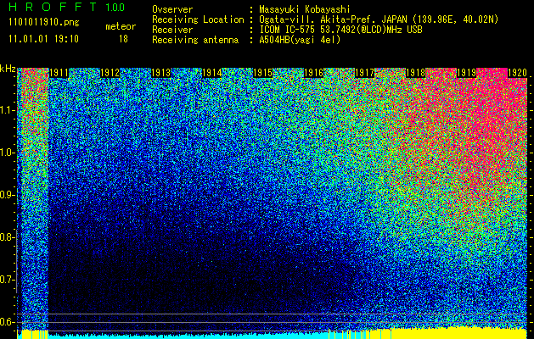Click the kHz axis unit label

8,69
